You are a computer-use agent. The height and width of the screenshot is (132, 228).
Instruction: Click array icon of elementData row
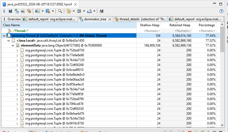(x=18, y=45)
